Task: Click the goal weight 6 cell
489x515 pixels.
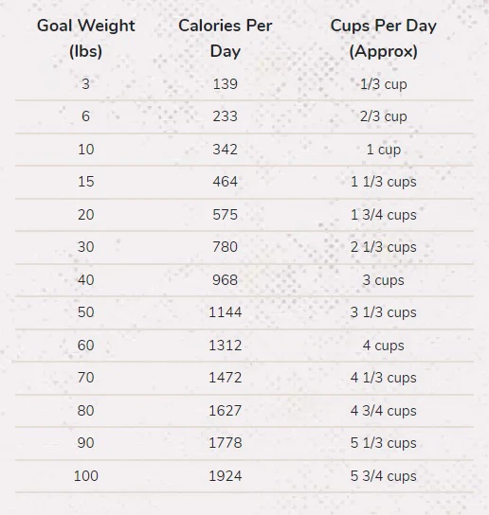Action: tap(86, 116)
